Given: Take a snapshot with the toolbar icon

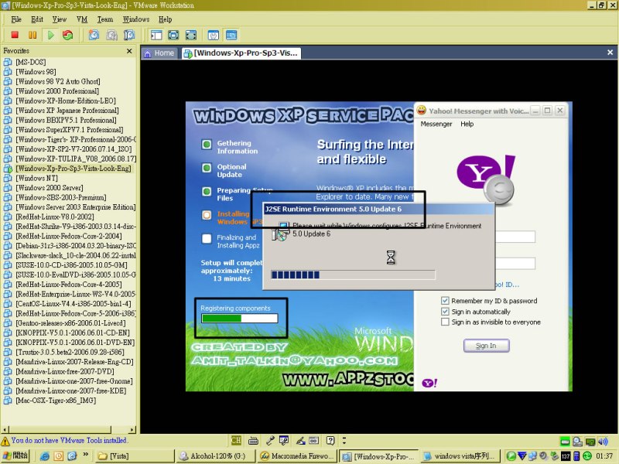Looking at the screenshot, I should pyautogui.click(x=94, y=35).
